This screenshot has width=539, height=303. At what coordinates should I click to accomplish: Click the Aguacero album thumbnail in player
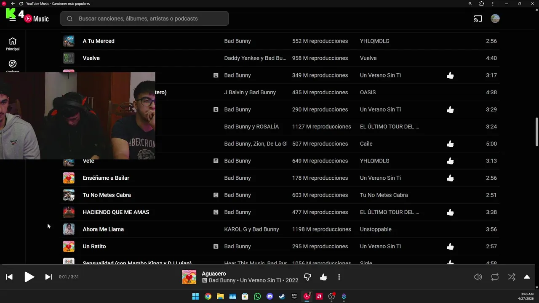189,277
